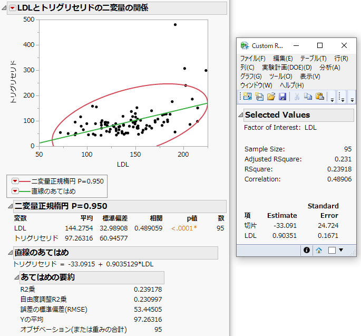Viewport: 361px width, 336px height.
Task: Click the トリグリセリド y-axis label
Action: [14, 82]
